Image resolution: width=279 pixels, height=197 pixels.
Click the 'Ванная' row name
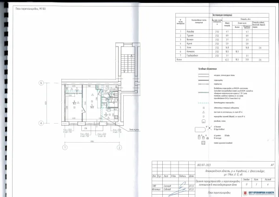tap(190, 39)
